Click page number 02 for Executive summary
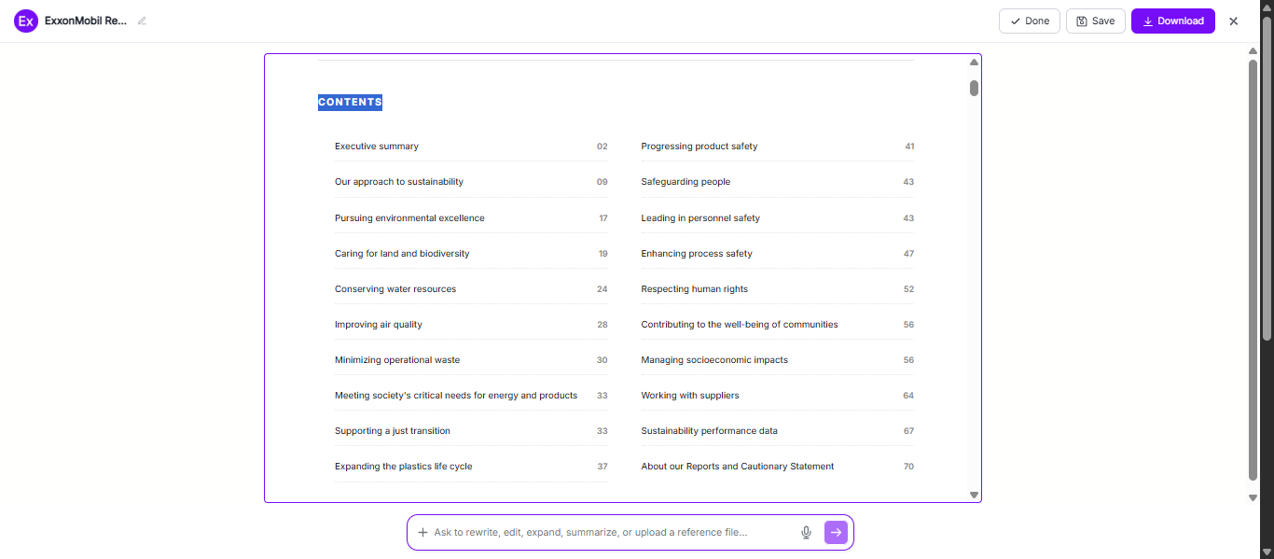Viewport: 1274px width, 559px height. (x=602, y=147)
